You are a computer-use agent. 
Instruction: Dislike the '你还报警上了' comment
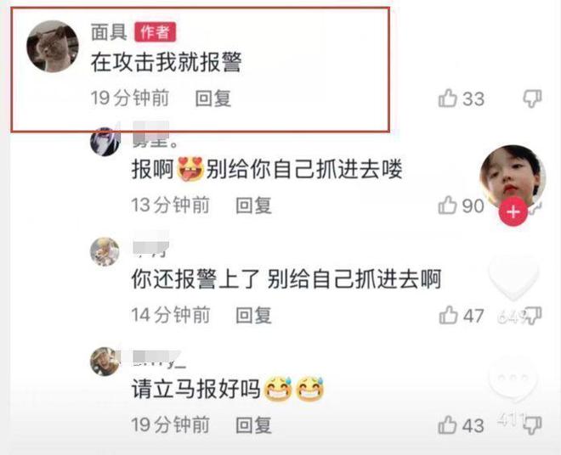[x=533, y=316]
